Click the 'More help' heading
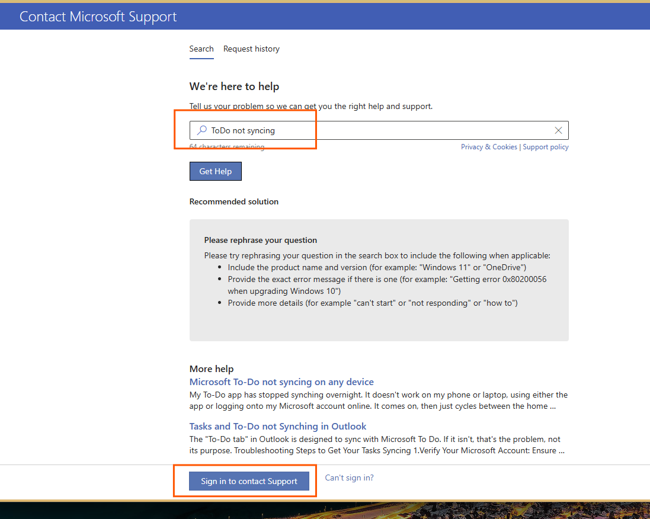Screen dimensions: 650x519 point(212,369)
